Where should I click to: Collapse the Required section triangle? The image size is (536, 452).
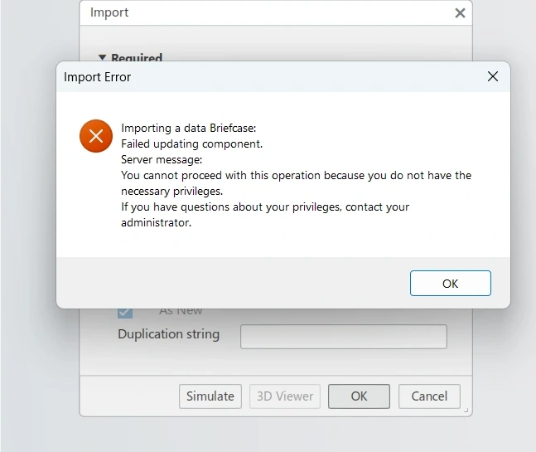point(103,58)
